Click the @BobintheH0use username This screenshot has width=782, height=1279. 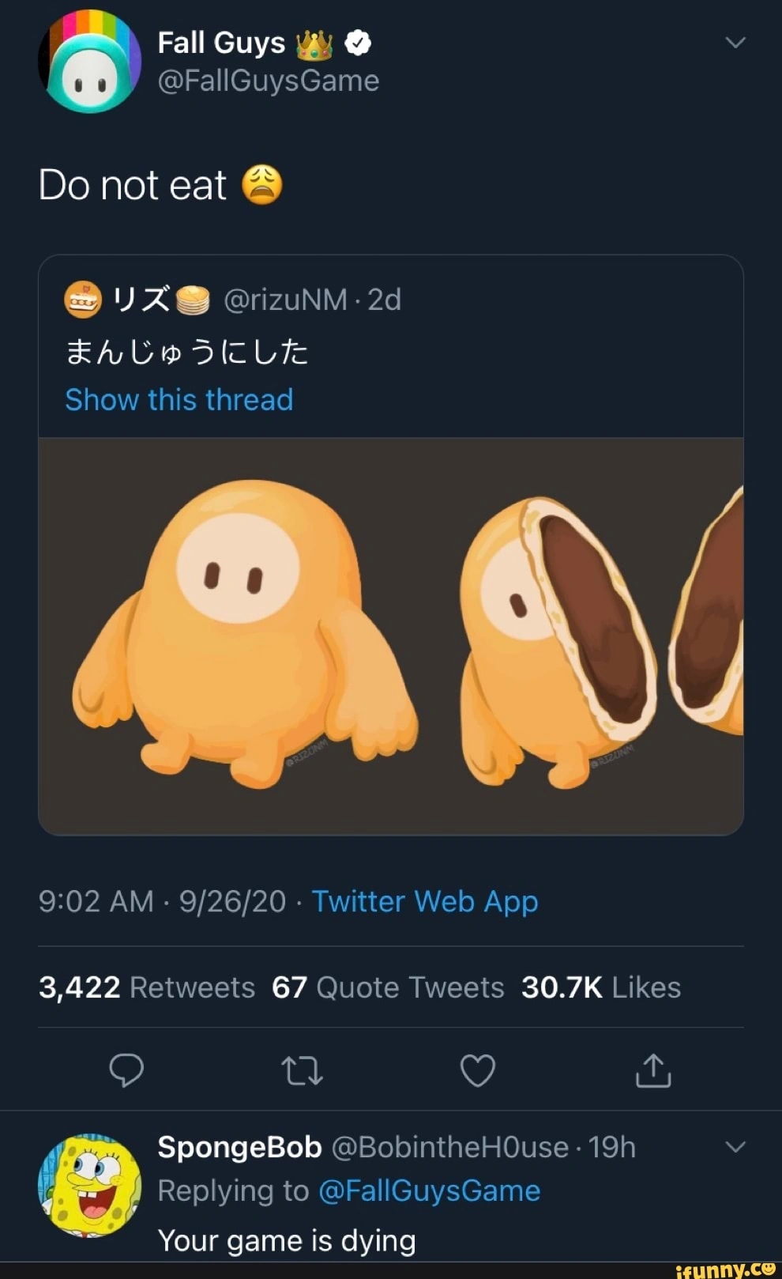449,1148
